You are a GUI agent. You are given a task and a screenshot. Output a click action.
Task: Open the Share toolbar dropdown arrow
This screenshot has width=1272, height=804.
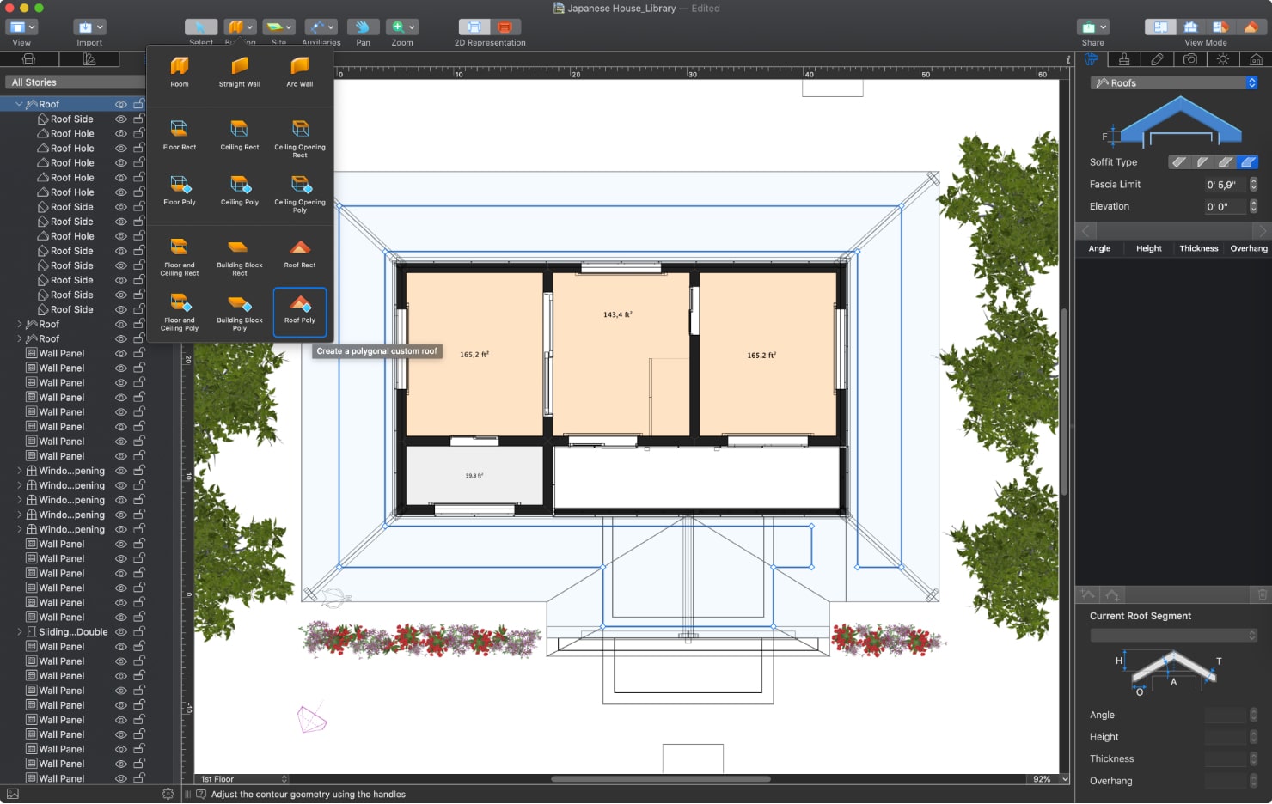click(1104, 27)
